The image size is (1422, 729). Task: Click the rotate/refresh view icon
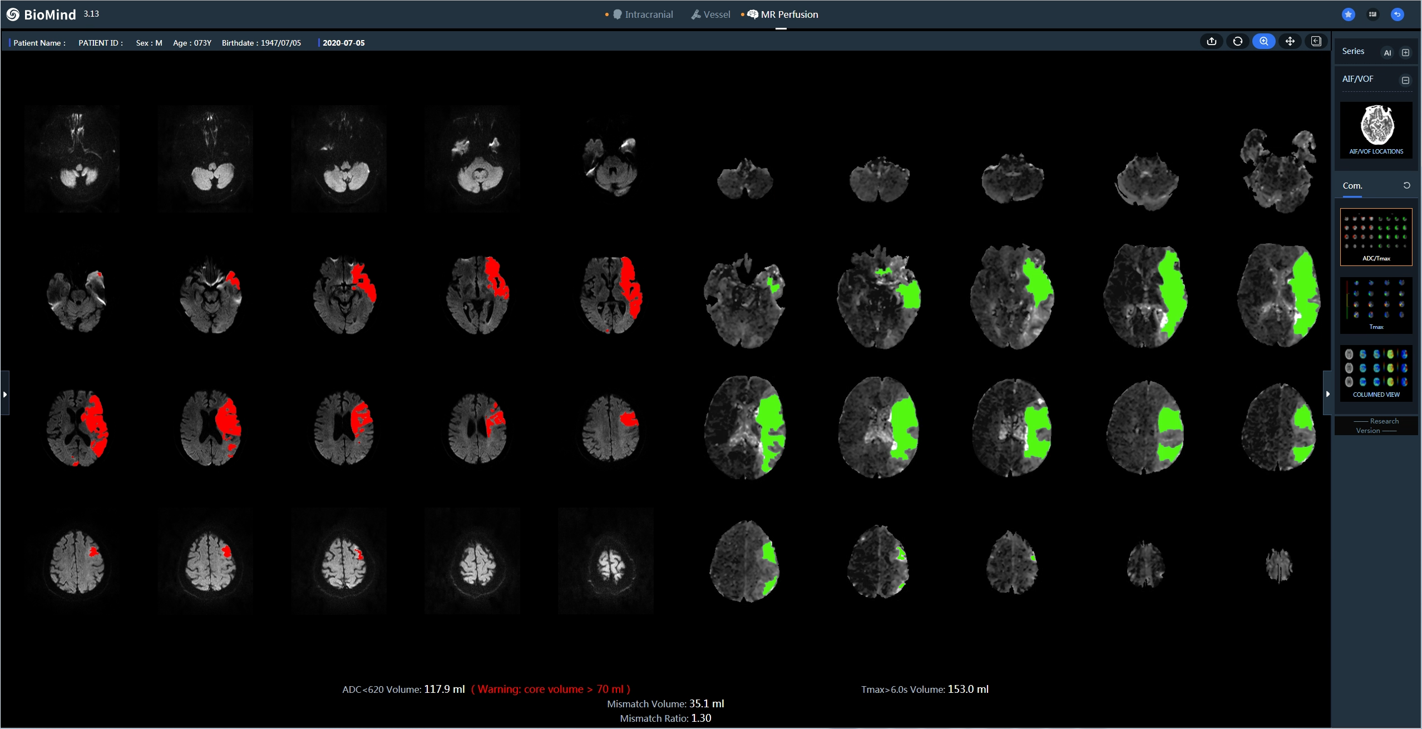(1237, 42)
